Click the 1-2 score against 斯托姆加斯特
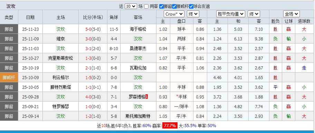315x133 pixels. coord(88,116)
